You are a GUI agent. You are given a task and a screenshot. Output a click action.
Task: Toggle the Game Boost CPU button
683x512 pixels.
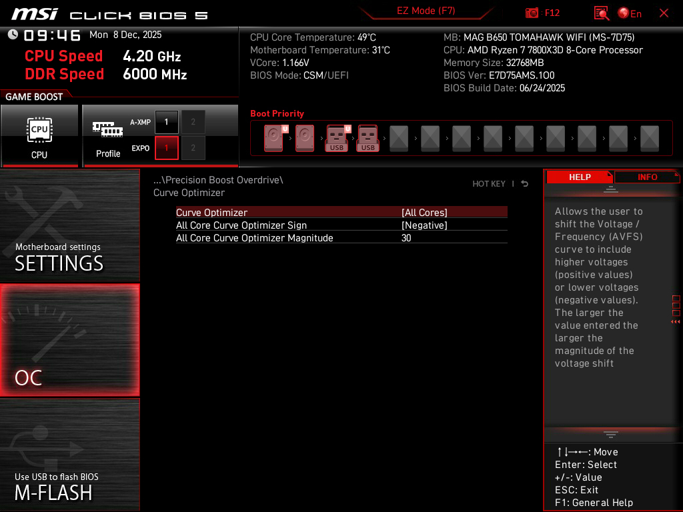coord(39,136)
